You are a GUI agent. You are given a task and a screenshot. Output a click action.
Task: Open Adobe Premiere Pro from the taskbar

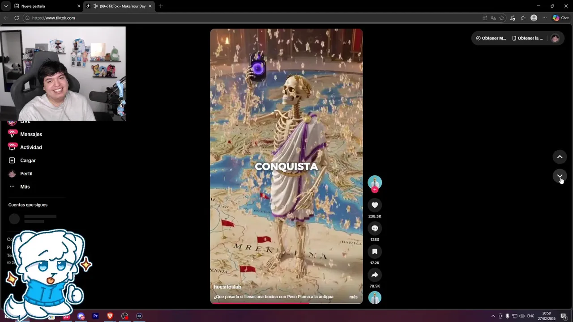click(x=95, y=316)
